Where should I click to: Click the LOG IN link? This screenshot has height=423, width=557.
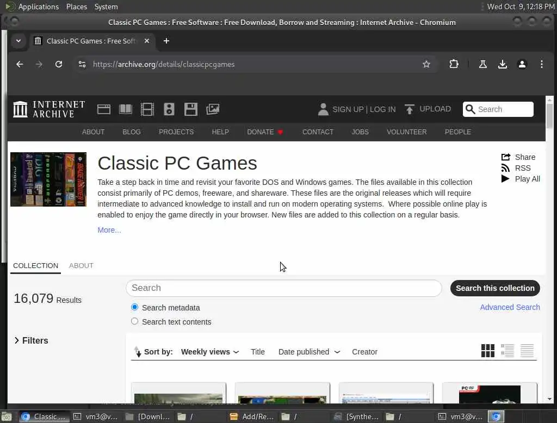pos(382,109)
